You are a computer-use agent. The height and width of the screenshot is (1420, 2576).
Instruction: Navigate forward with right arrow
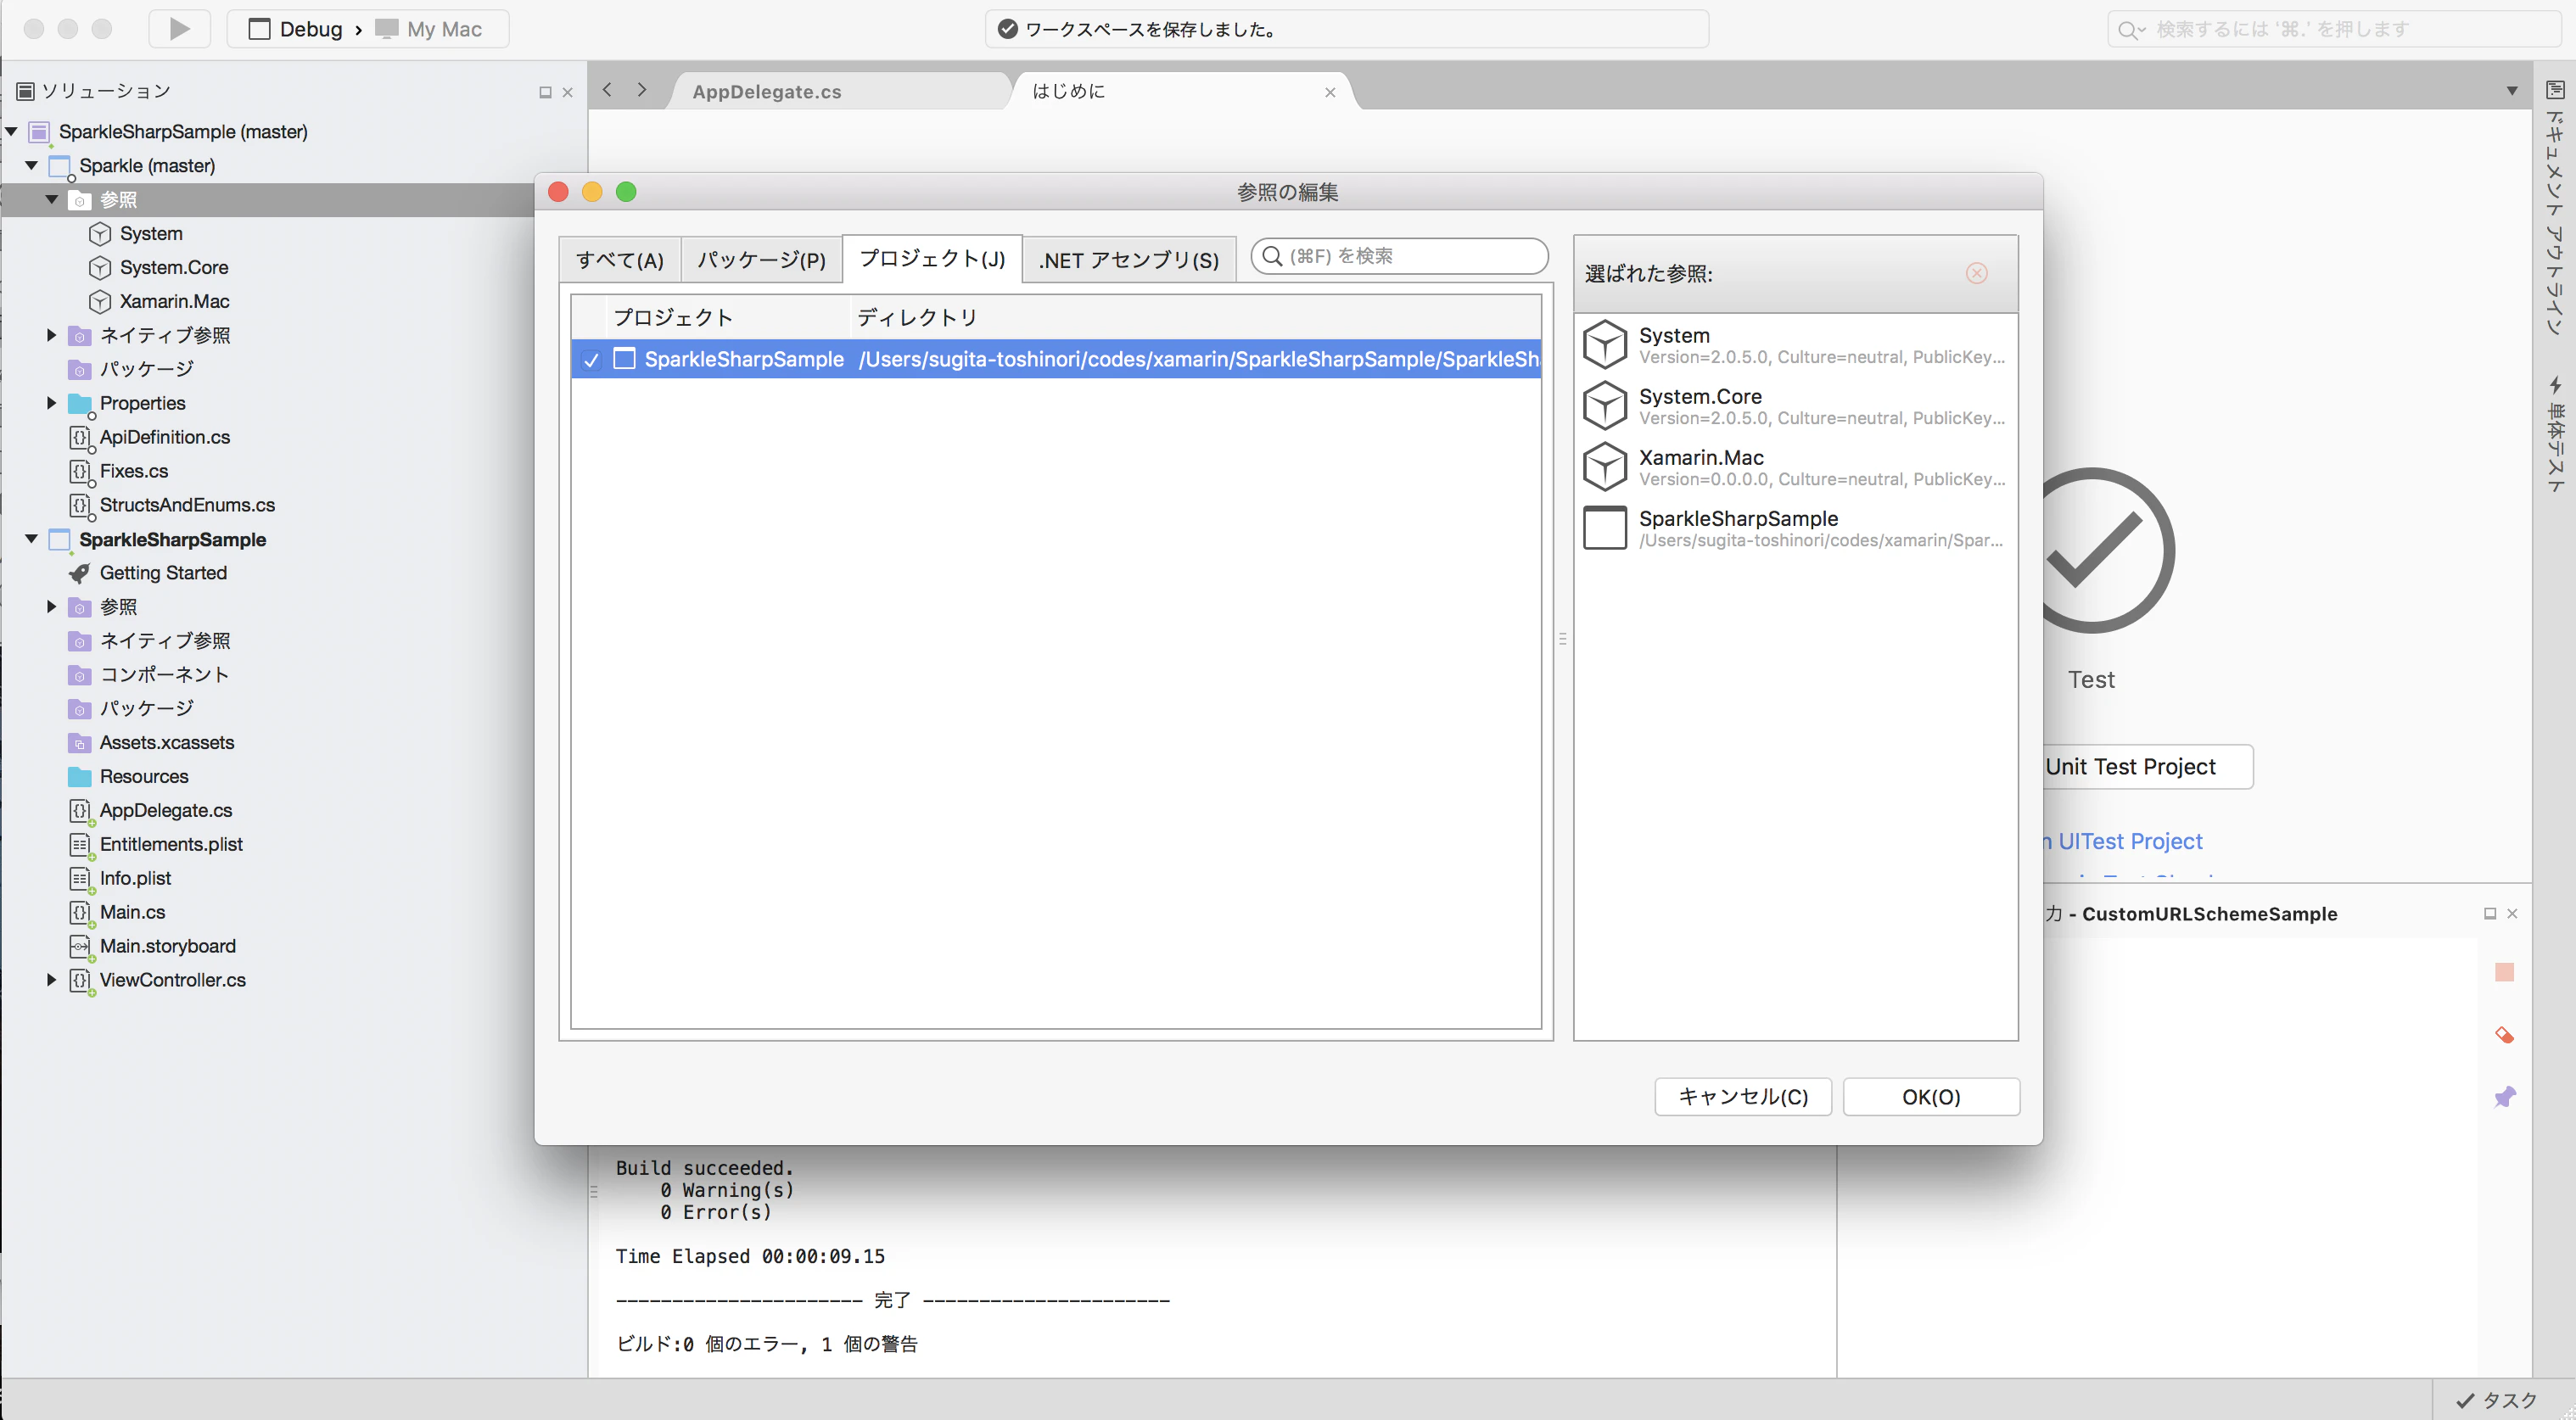coord(642,90)
